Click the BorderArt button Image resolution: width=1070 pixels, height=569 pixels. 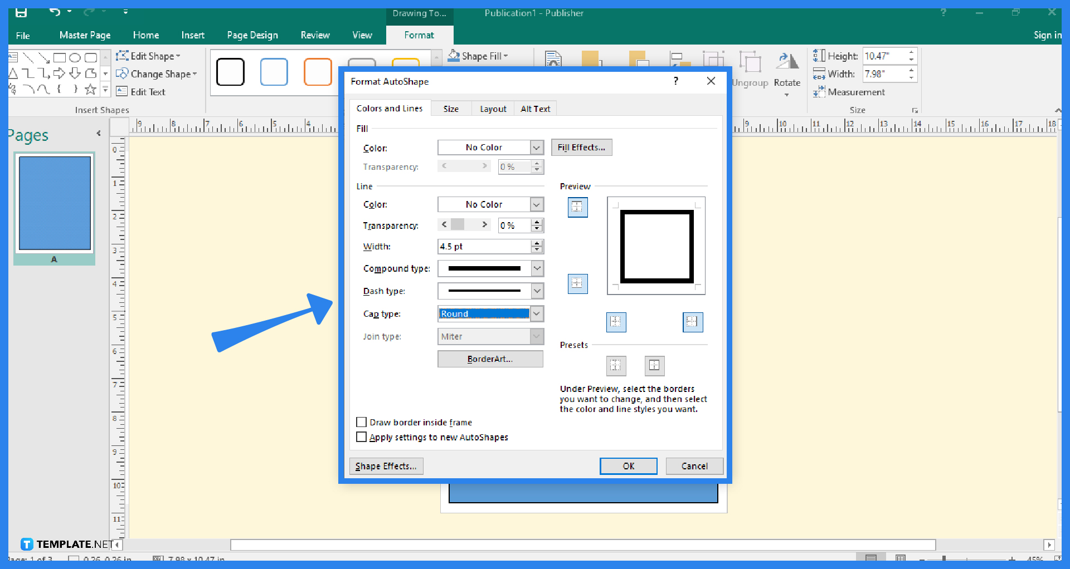tap(490, 359)
